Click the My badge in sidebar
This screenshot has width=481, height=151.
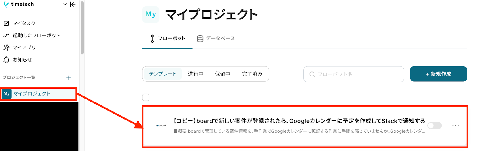pyautogui.click(x=7, y=94)
